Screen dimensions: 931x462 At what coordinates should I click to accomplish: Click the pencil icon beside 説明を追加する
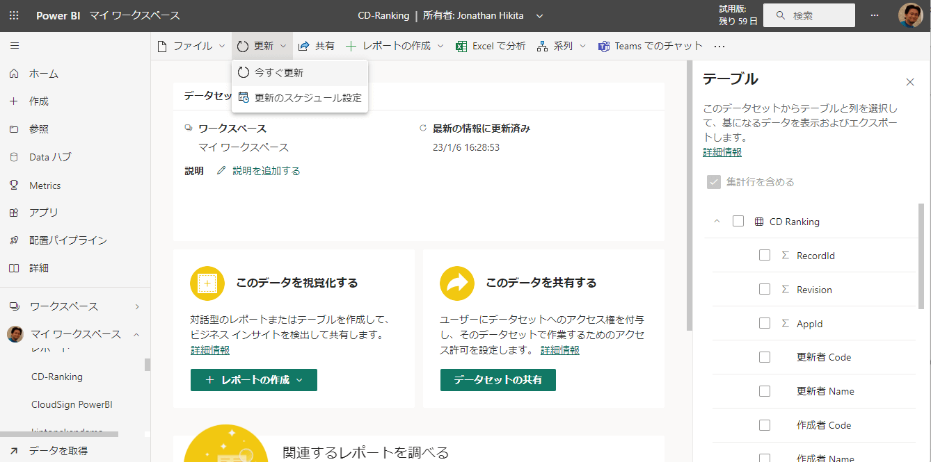[x=221, y=170]
